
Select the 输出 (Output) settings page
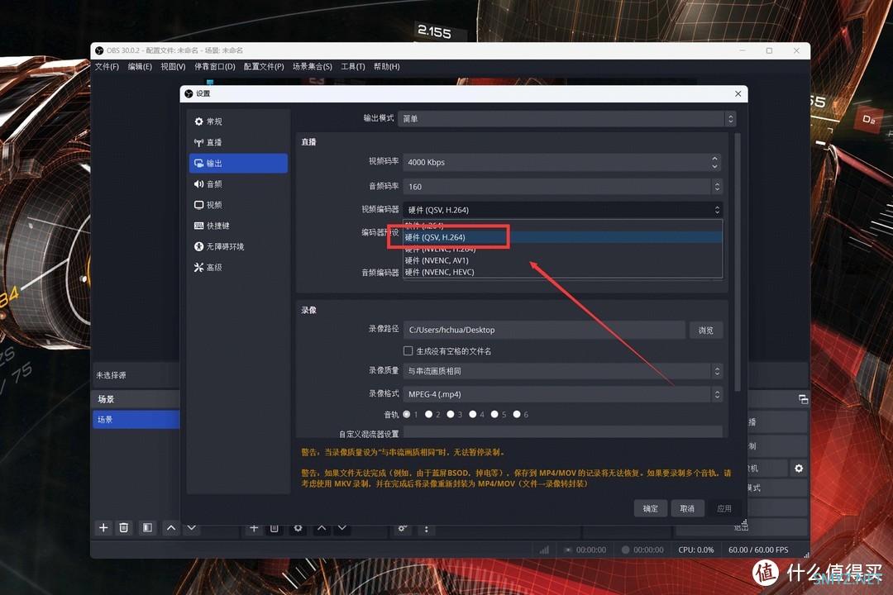[x=238, y=163]
